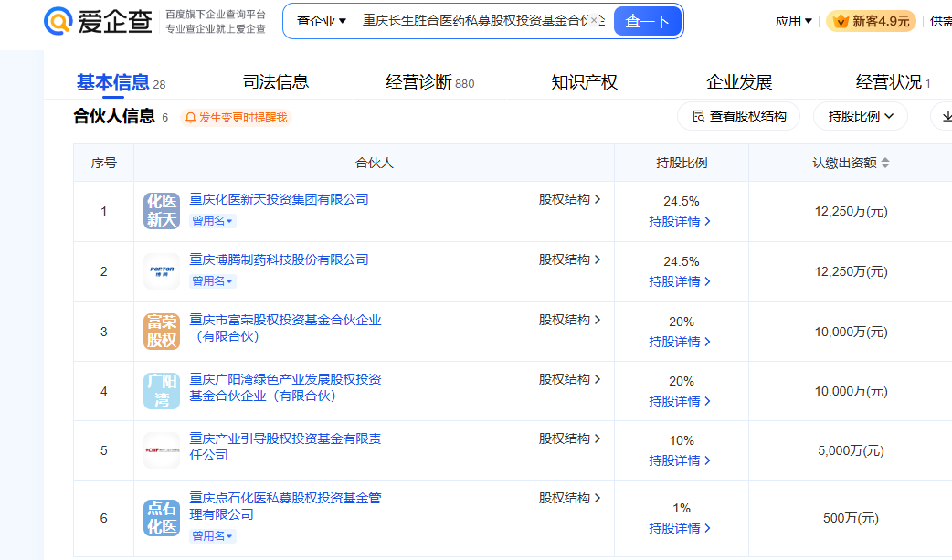The image size is (952, 560).
Task: Click the 化医新天 company logo
Action: point(162,211)
